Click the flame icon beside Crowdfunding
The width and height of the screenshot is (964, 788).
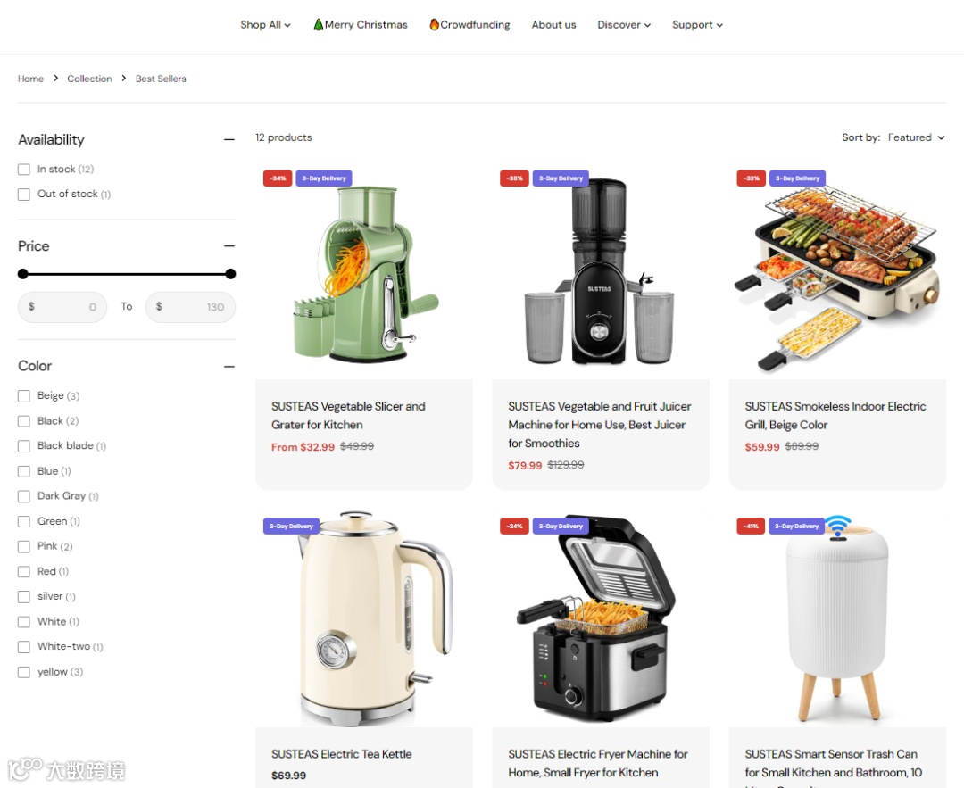pos(434,25)
